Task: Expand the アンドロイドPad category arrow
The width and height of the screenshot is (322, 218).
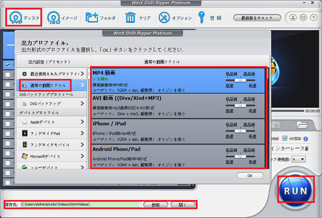Action: [x=82, y=133]
